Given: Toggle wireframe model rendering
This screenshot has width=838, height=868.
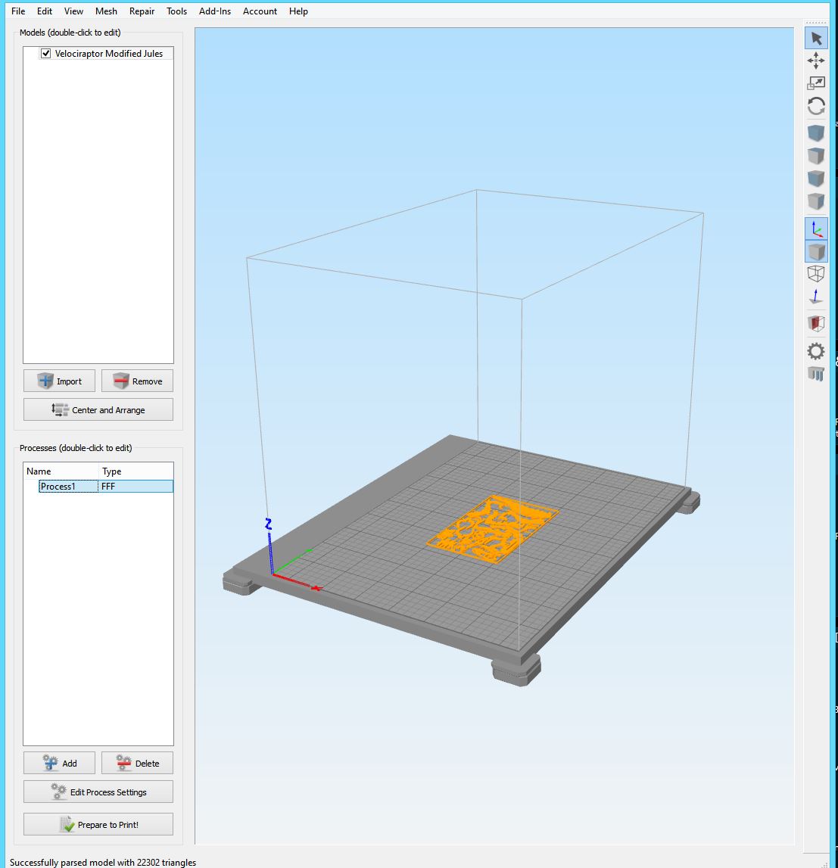Looking at the screenshot, I should click(x=816, y=273).
